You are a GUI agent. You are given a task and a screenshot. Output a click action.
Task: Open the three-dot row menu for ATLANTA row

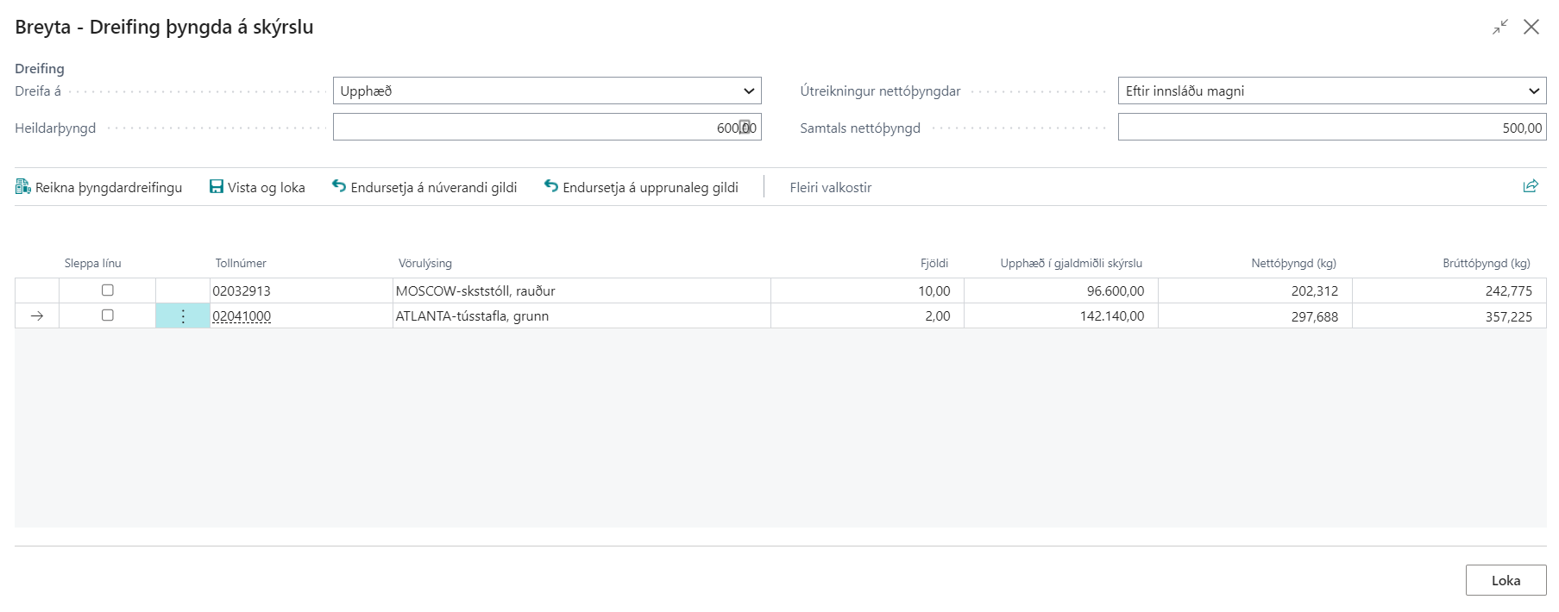[183, 316]
